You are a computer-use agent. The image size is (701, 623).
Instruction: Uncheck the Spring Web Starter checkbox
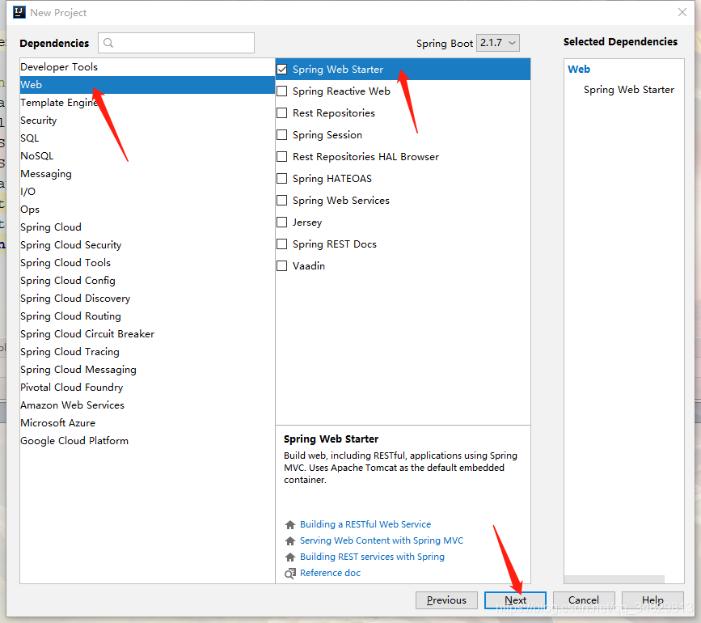(x=282, y=70)
